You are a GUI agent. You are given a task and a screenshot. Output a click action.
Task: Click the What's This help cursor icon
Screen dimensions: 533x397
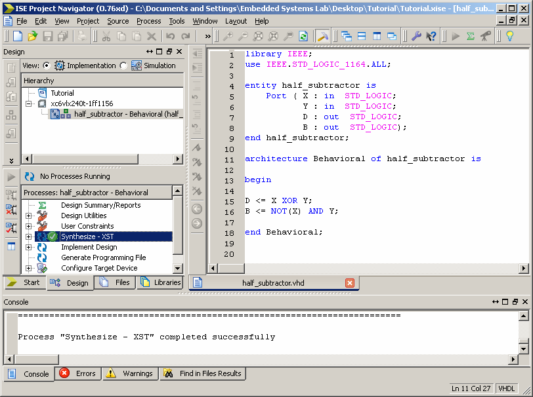click(x=431, y=37)
